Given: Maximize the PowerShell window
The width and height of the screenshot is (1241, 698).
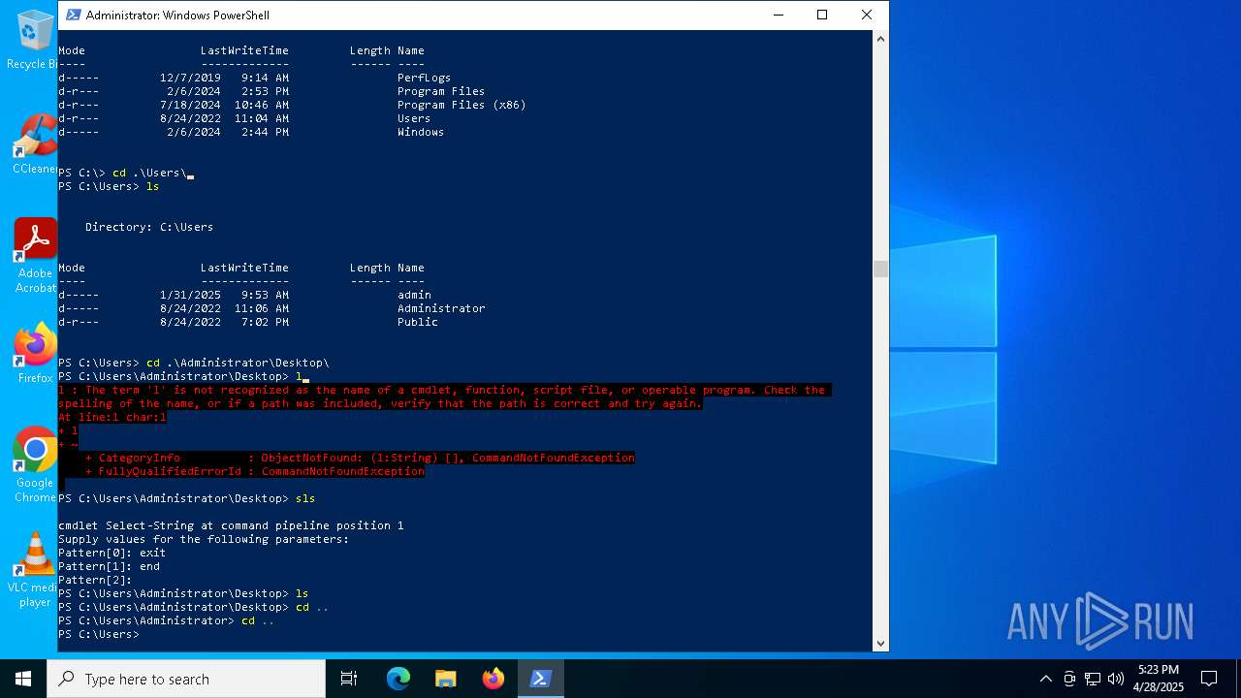Looking at the screenshot, I should tap(822, 15).
